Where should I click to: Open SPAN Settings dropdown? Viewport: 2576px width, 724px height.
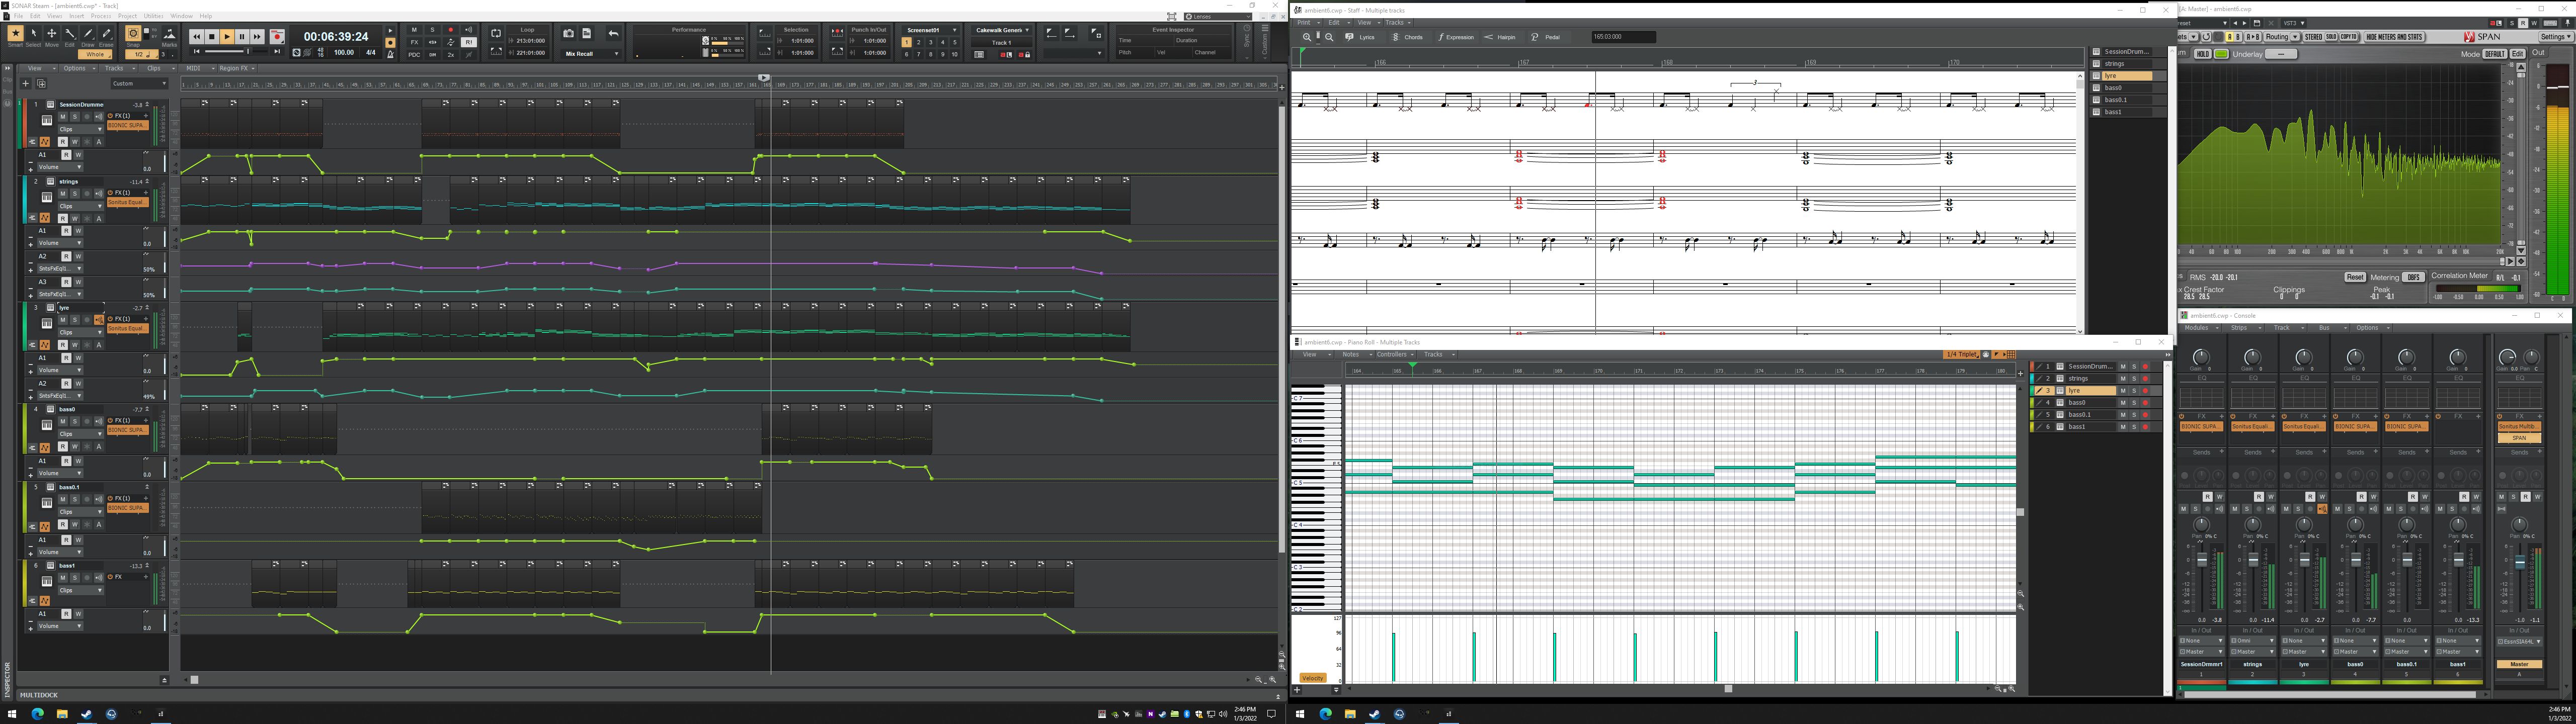click(2556, 37)
